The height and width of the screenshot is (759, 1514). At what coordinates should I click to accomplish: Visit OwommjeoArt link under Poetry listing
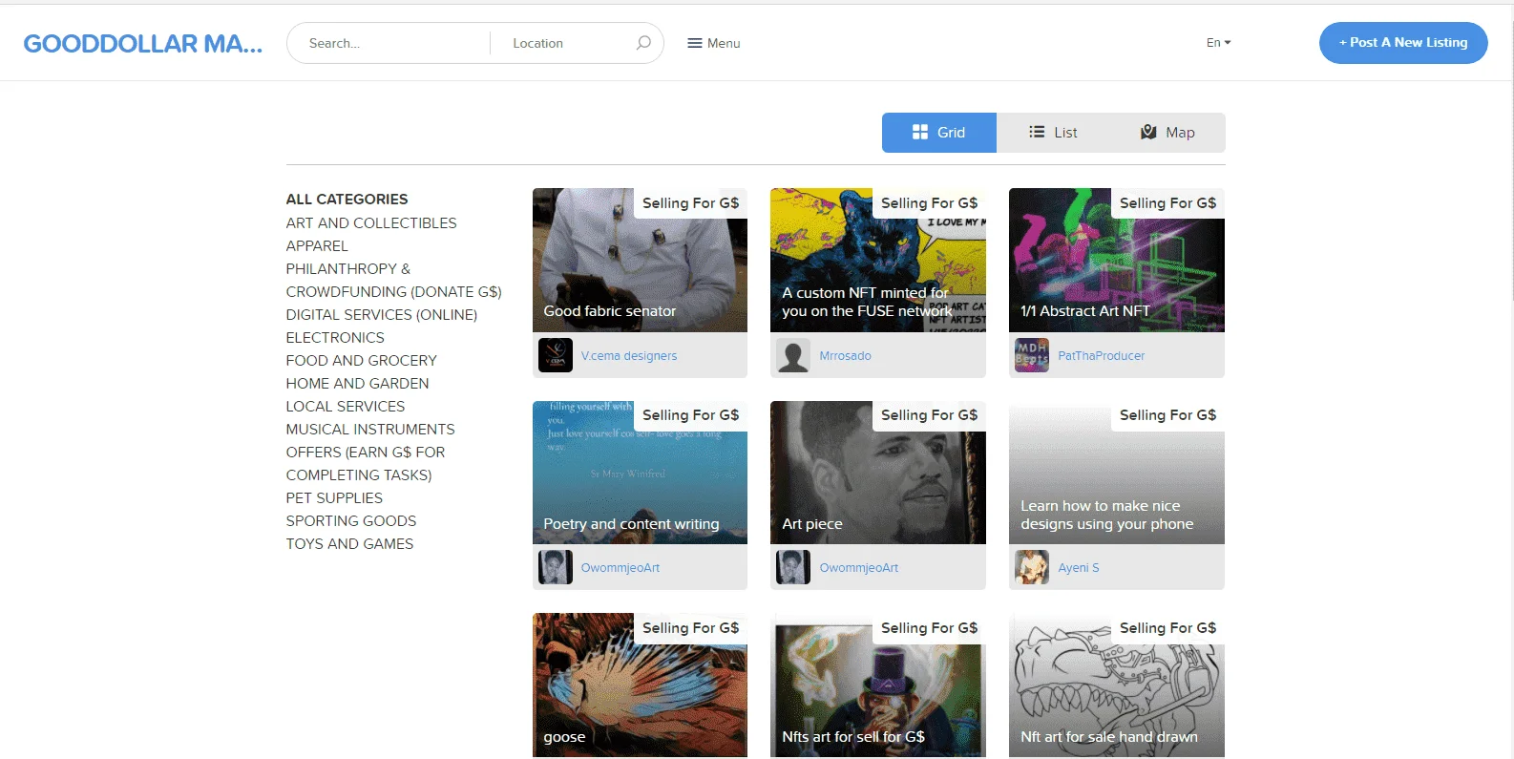pos(620,568)
